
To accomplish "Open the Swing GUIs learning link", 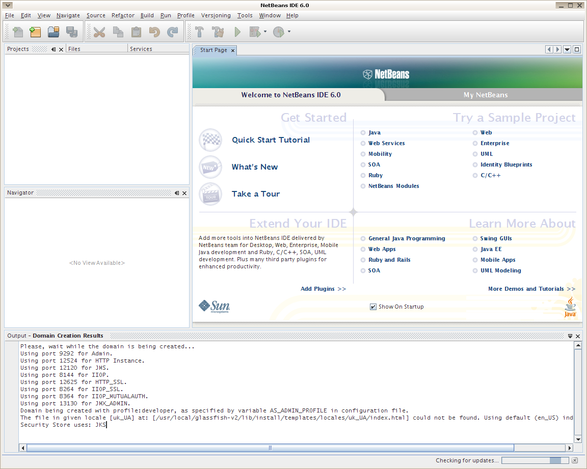I will pos(496,239).
